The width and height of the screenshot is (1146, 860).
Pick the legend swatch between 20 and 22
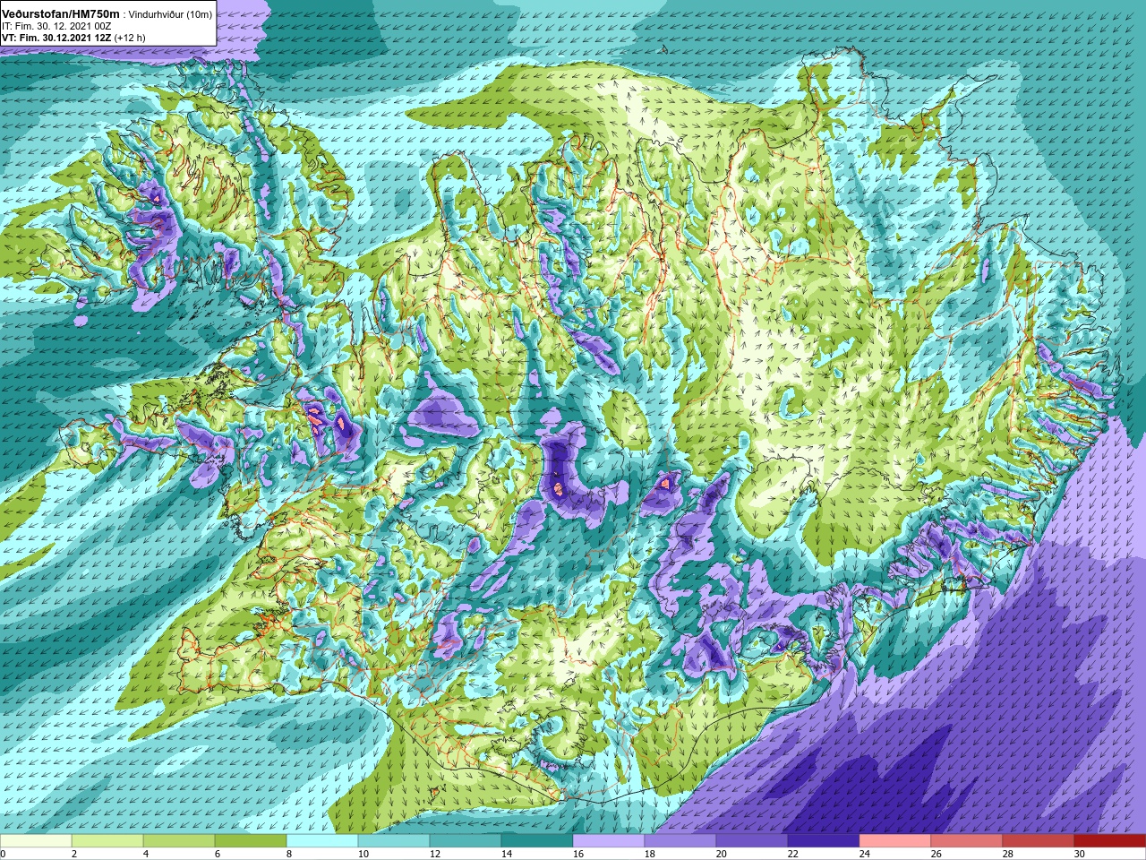(752, 841)
